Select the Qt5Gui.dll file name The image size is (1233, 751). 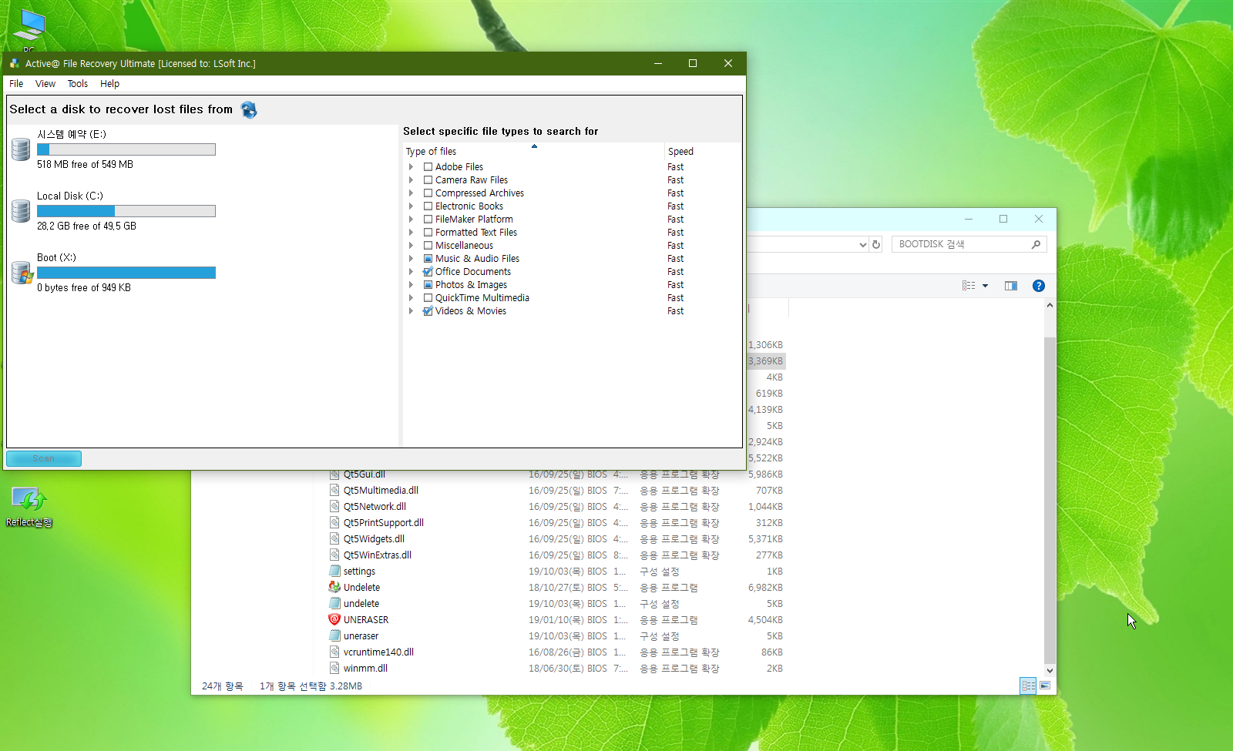coord(365,474)
